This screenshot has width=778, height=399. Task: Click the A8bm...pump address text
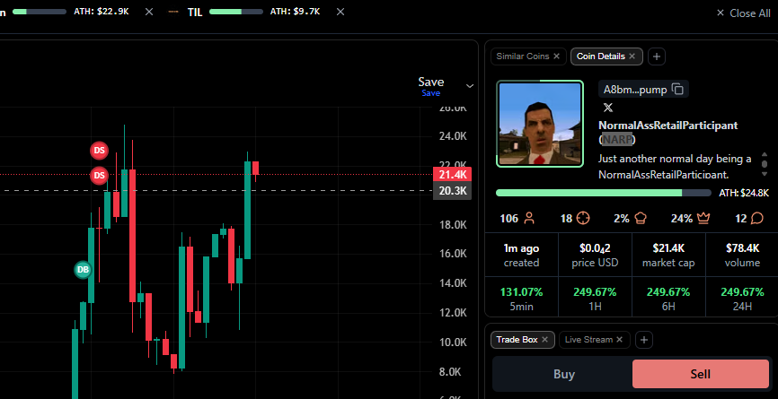pos(635,90)
